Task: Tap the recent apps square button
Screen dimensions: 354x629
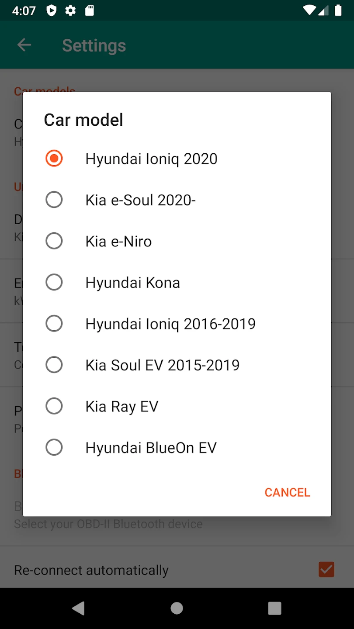Action: click(274, 608)
